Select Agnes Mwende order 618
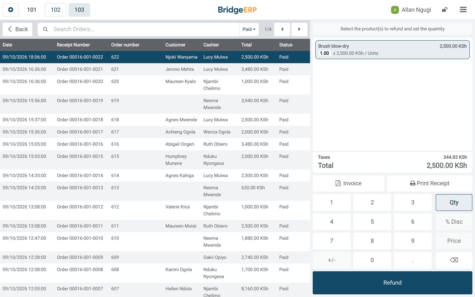The height and width of the screenshot is (297, 475). [155, 120]
